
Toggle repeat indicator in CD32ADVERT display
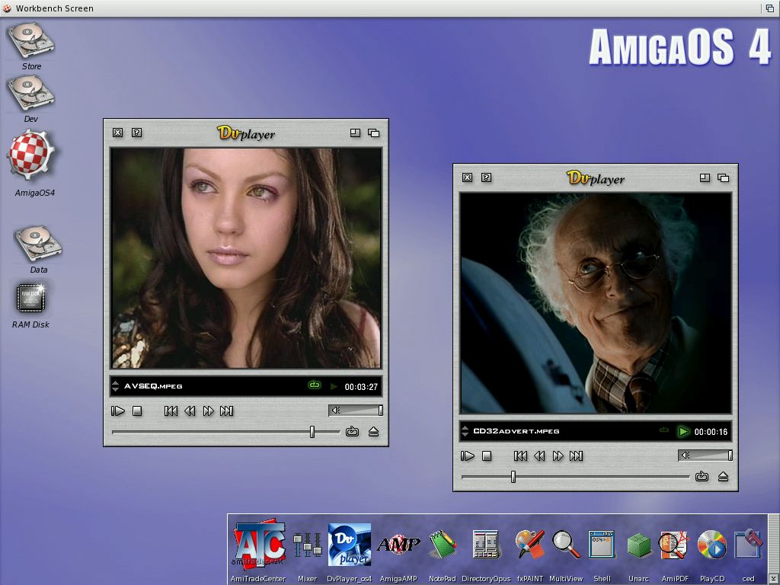pos(664,430)
